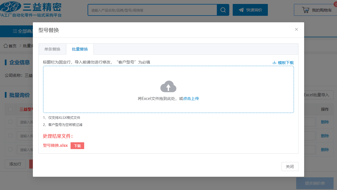Click the 批量询价 section heading
The width and height of the screenshot is (337, 190).
(20, 95)
